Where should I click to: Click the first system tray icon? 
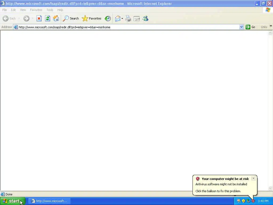[x=239, y=201]
